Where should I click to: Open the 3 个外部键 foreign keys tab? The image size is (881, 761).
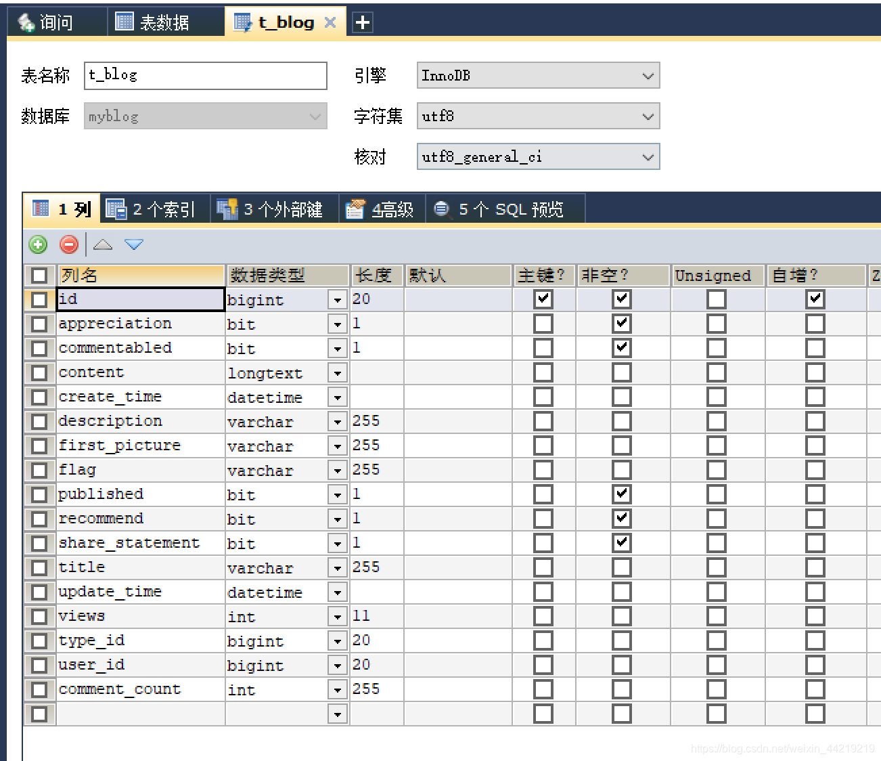click(x=275, y=209)
